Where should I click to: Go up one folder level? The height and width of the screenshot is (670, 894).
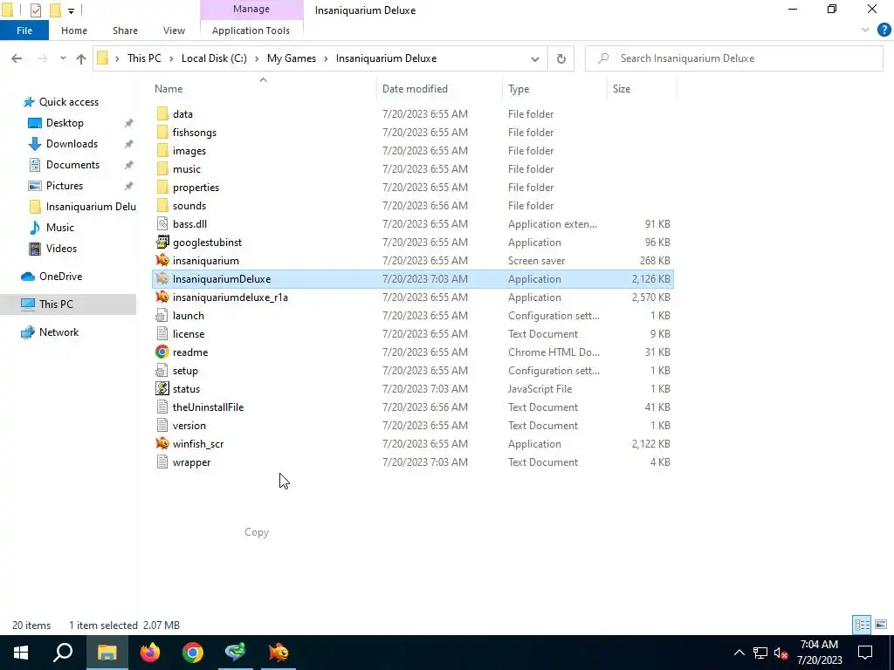[81, 58]
